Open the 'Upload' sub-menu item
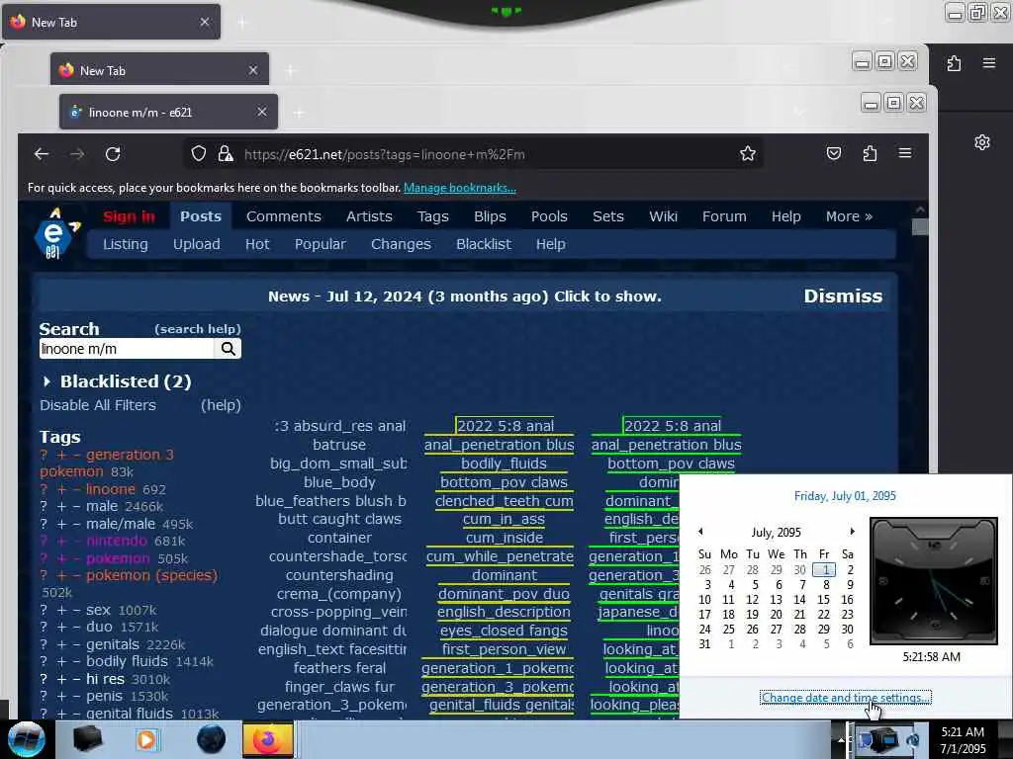The height and width of the screenshot is (759, 1013). click(197, 245)
